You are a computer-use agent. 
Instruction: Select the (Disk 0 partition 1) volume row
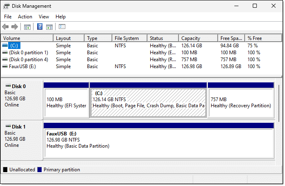click(141, 53)
